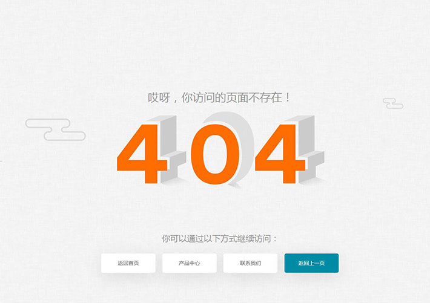Go back via 返回上一页 button
Image resolution: width=430 pixels, height=303 pixels.
tap(311, 263)
